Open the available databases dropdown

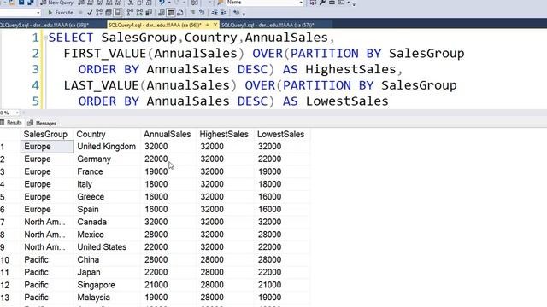pyautogui.click(x=38, y=13)
